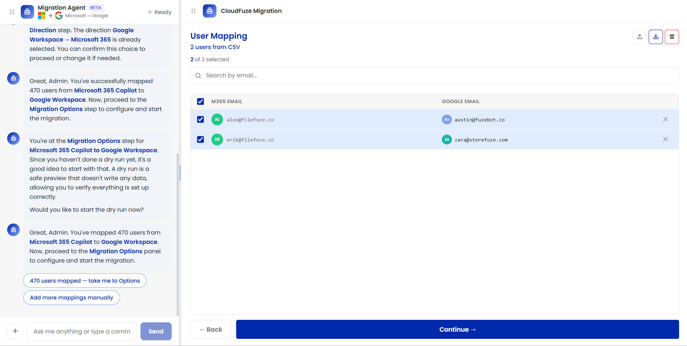
Task: Click the 'M365 EMAIL' column header
Action: pos(226,102)
